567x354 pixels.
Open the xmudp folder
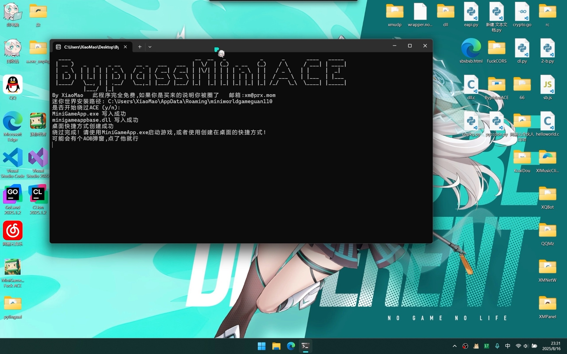(x=395, y=15)
